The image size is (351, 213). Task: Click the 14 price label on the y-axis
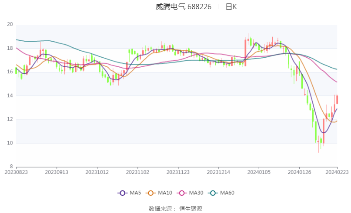10,95
